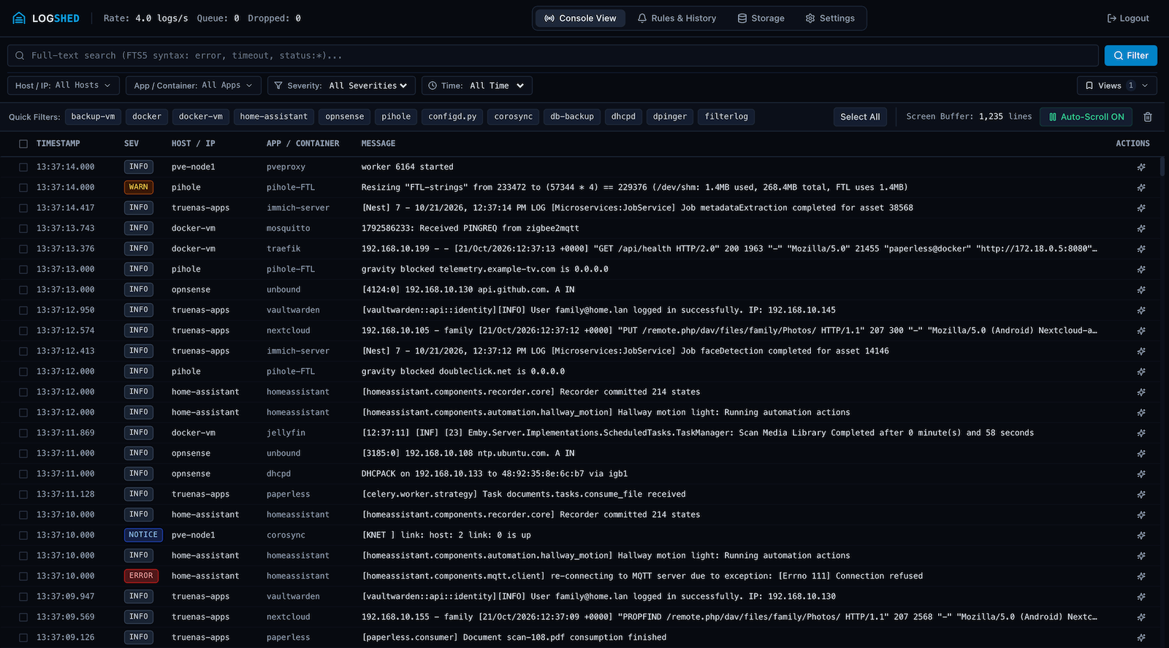Click the Select All button
Image resolution: width=1169 pixels, height=648 pixels.
tap(860, 117)
